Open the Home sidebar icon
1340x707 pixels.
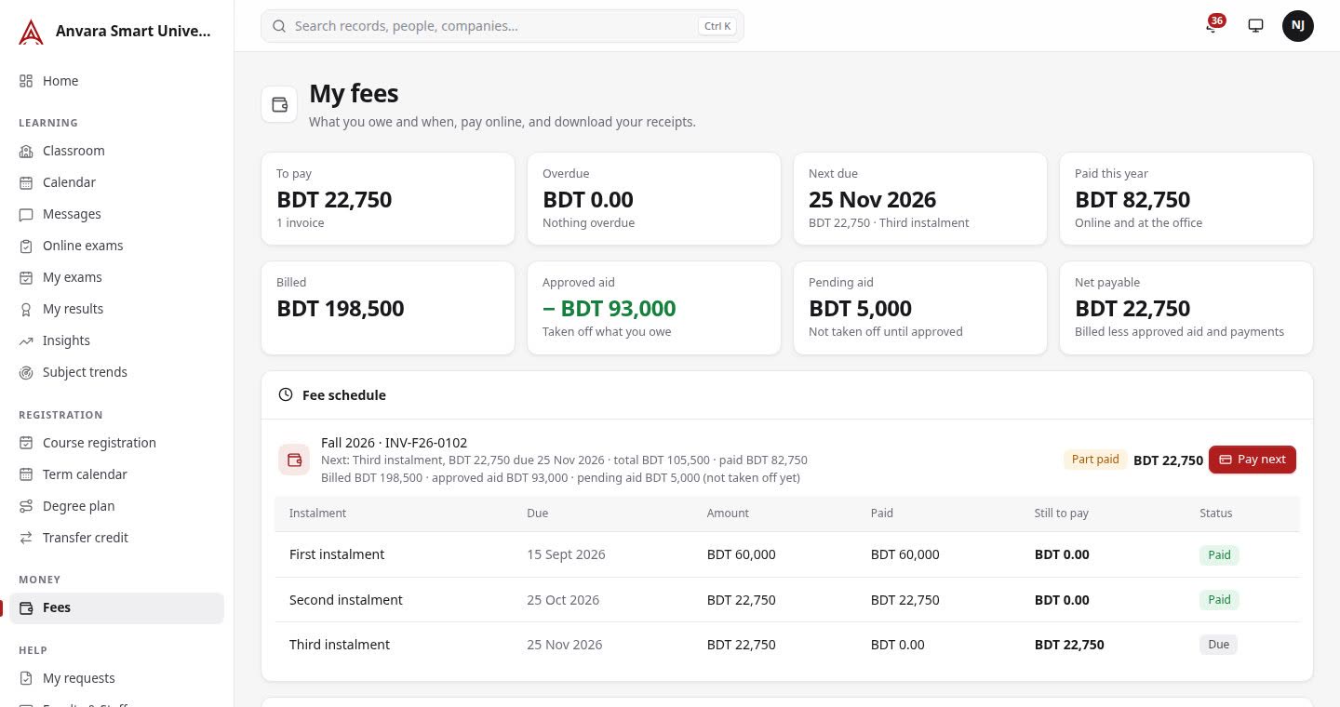tap(26, 81)
